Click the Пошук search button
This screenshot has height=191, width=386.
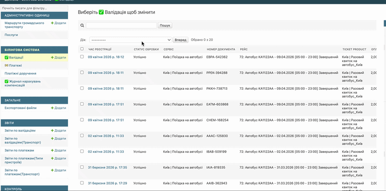165,26
